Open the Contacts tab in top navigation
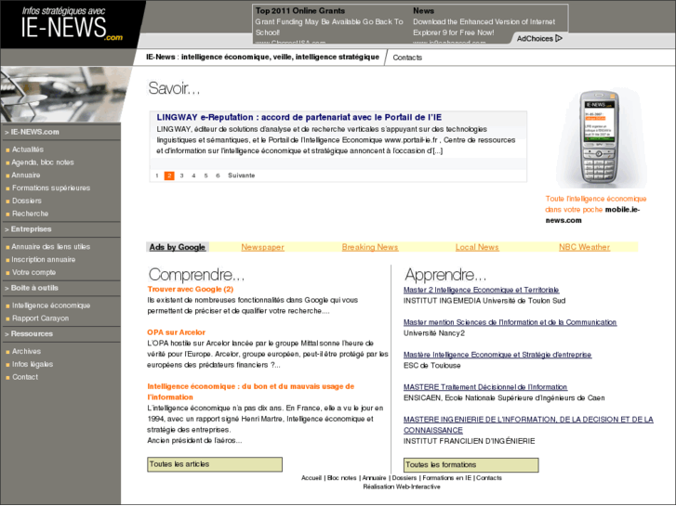Screen dimensions: 676x506 point(407,58)
